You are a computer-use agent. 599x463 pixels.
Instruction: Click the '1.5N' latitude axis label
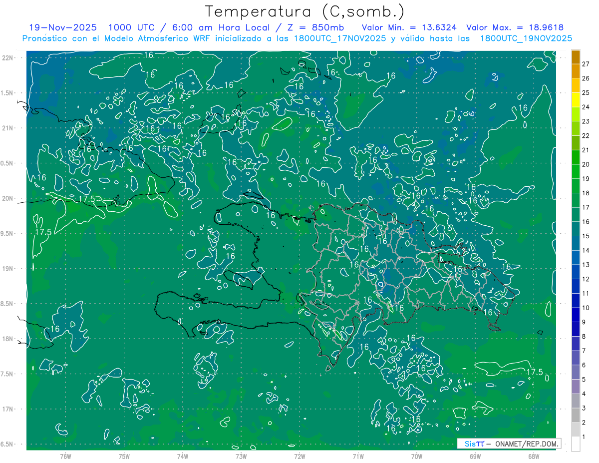7,93
